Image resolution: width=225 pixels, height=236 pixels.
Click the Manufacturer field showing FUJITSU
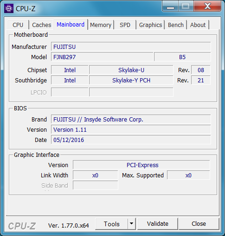pyautogui.click(x=131, y=47)
